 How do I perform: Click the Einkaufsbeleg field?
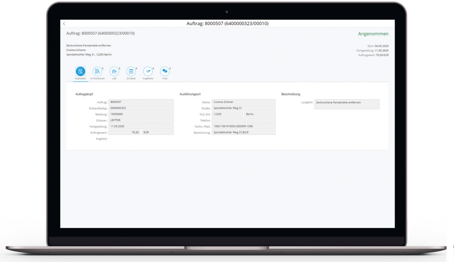coord(141,108)
